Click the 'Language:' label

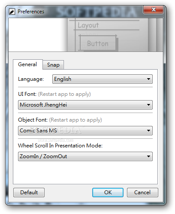[x=31, y=79]
